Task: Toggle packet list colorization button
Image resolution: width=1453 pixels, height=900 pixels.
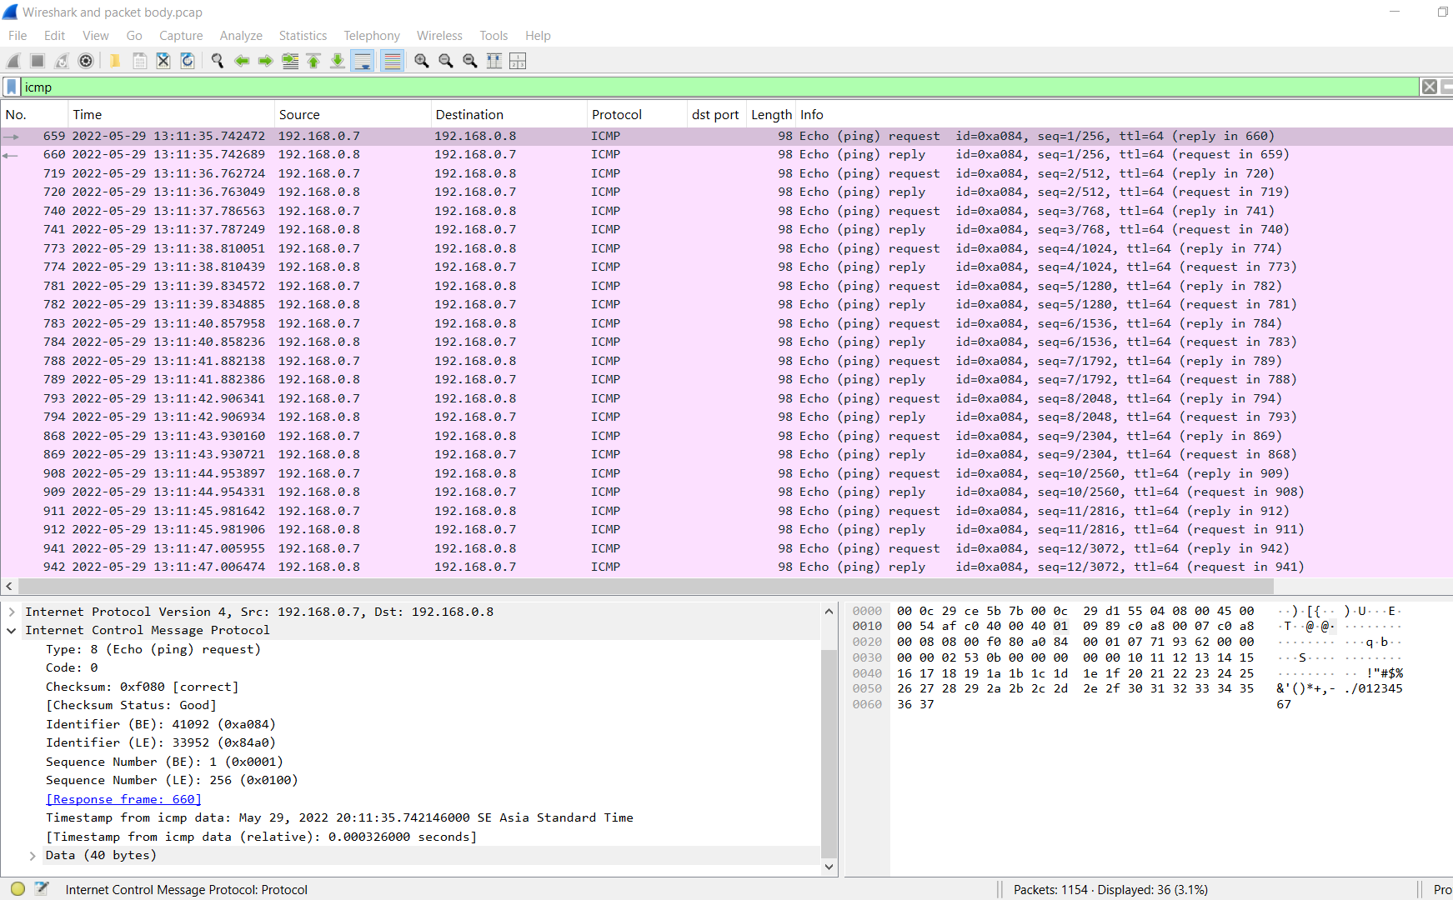Action: [392, 61]
